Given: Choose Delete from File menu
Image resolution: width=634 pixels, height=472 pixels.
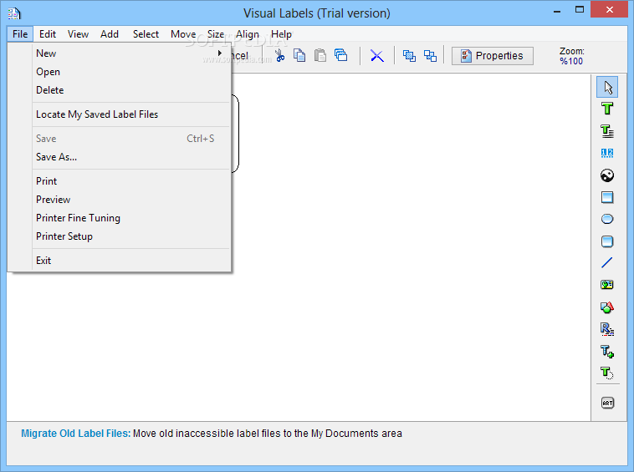Looking at the screenshot, I should point(120,90).
